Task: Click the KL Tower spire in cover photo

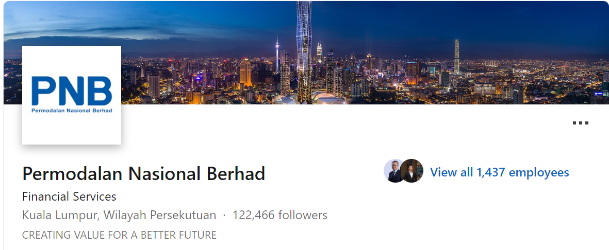Action: [x=277, y=53]
